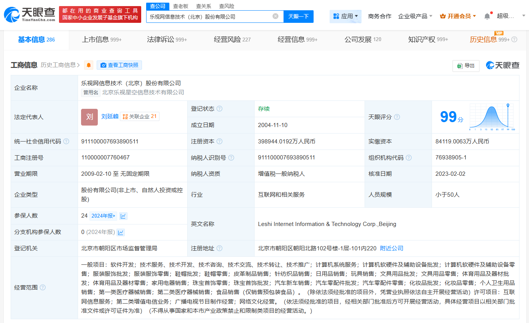Expand the 应用 dropdown menu
Image resolution: width=529 pixels, height=323 pixels.
click(x=346, y=16)
